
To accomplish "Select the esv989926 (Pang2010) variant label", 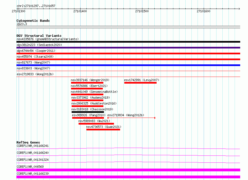I will 89,115.
